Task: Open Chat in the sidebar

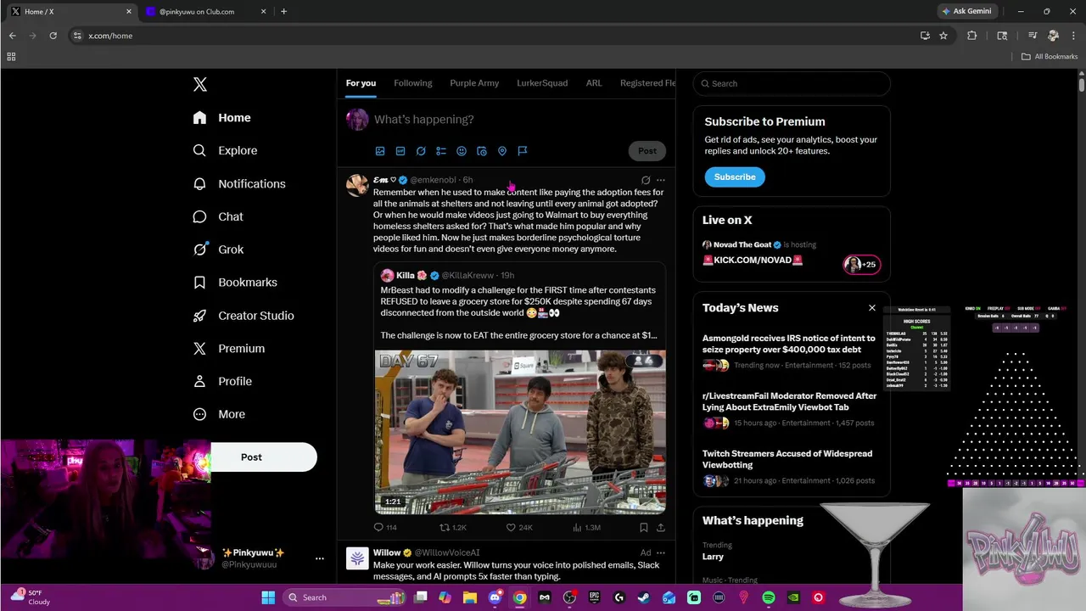Action: coord(218,216)
